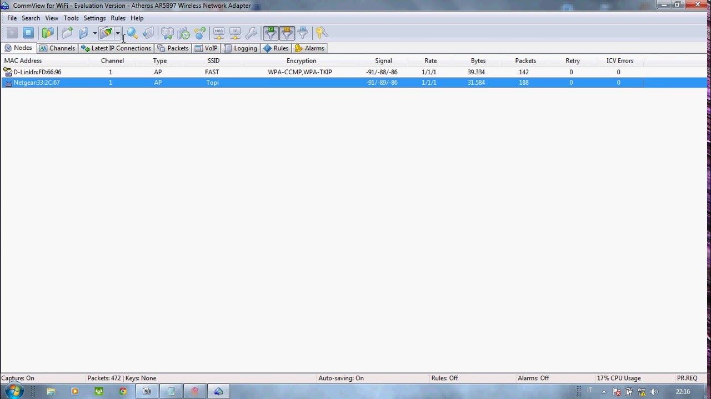711x399 pixels.
Task: Click the FAST SSID cell
Action: click(x=212, y=72)
